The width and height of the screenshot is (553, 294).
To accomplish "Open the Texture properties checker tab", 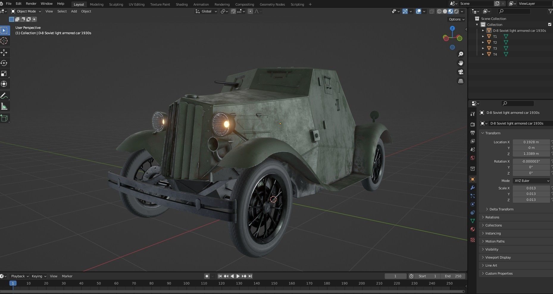I will 473,240.
